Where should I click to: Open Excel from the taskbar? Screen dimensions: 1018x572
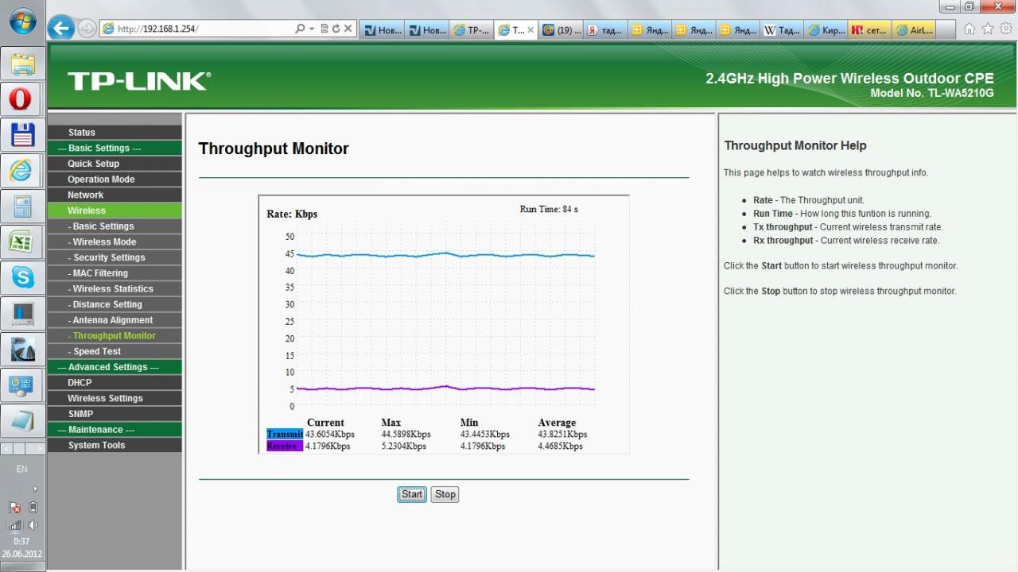pyautogui.click(x=22, y=242)
